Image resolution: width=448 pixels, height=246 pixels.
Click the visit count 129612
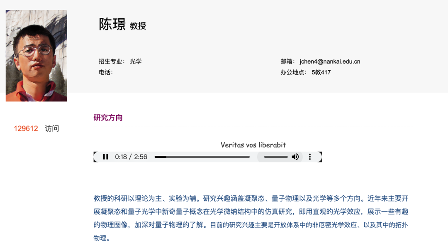click(26, 128)
